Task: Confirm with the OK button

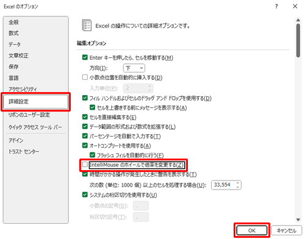Action: click(252, 230)
